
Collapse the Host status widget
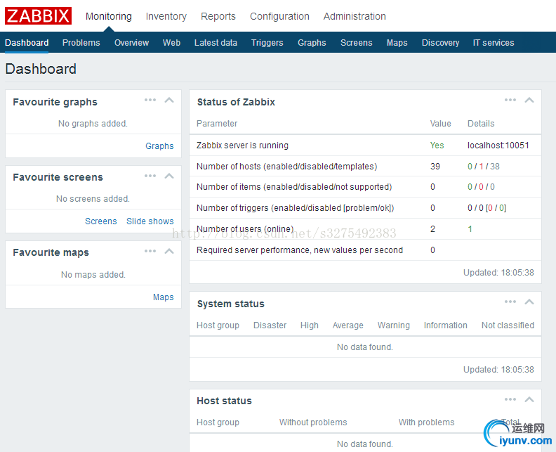[529, 399]
